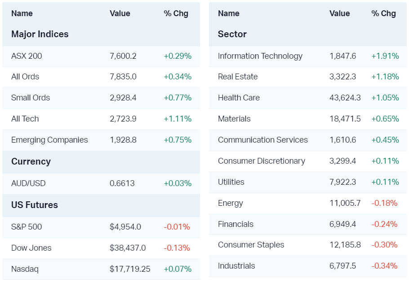Click Consumer Discretionary sector

pyautogui.click(x=262, y=161)
